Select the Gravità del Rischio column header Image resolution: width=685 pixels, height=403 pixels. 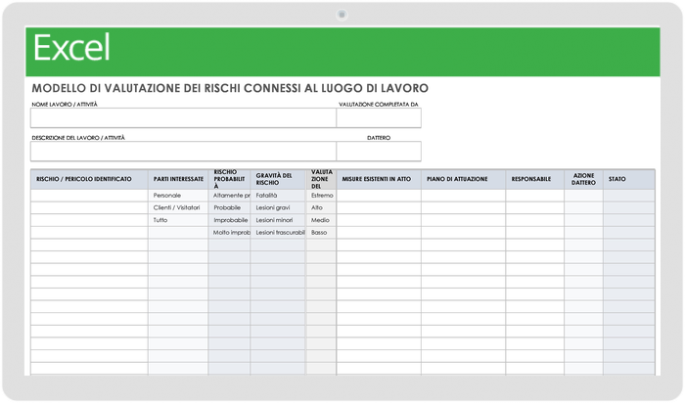(278, 179)
